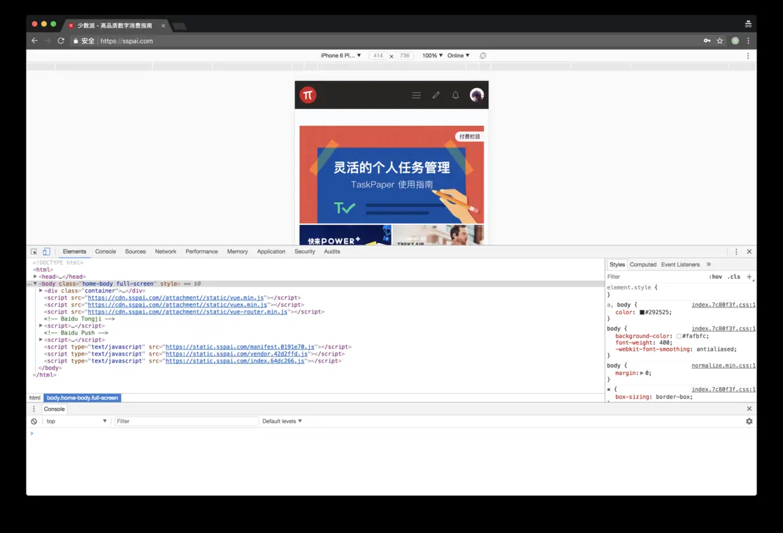The height and width of the screenshot is (533, 783).
Task: Switch to Event Listeners tab
Action: coord(680,265)
